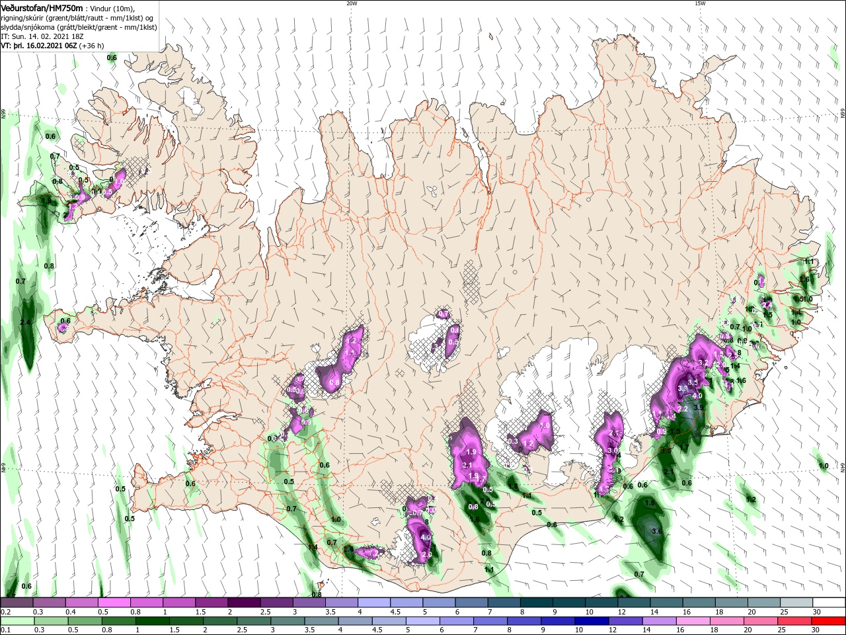This screenshot has height=635, width=846.
Task: Click the '0.1' label in the bottom legend row
Action: (5, 630)
